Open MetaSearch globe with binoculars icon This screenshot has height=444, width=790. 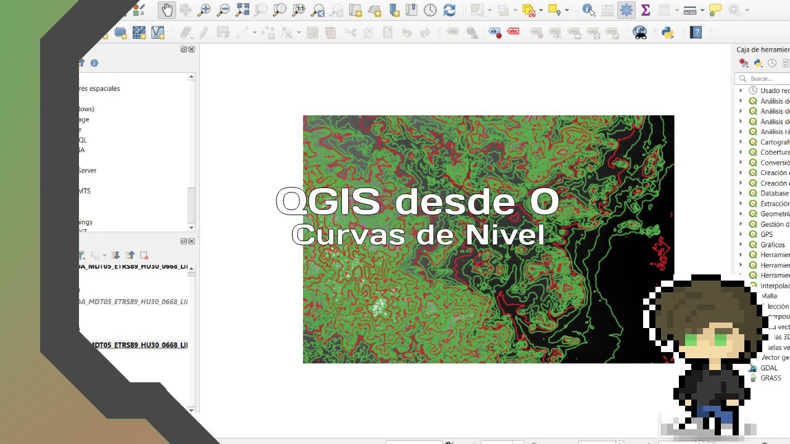[x=640, y=33]
